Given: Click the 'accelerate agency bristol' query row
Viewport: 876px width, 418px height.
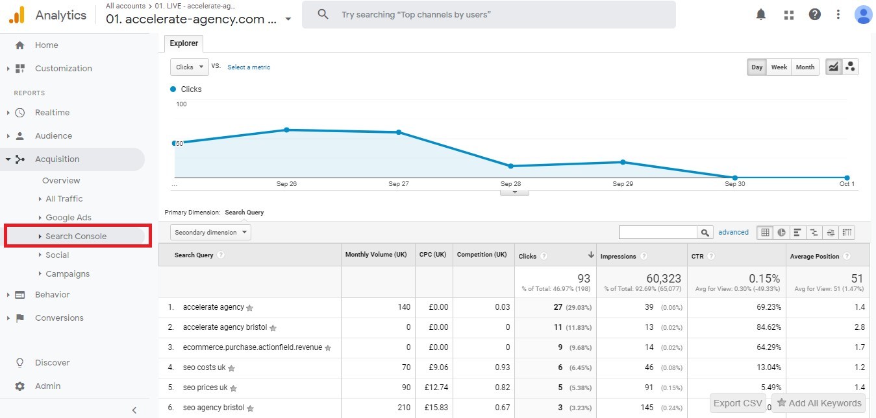Looking at the screenshot, I should click(x=514, y=328).
